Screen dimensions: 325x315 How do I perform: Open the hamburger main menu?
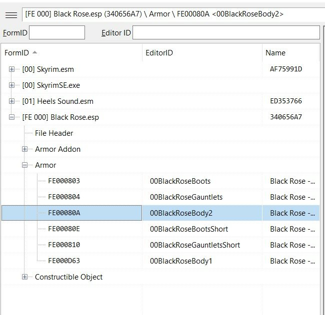11,15
